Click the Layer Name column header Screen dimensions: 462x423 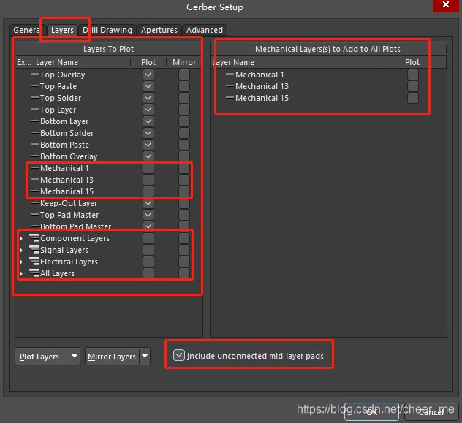click(x=57, y=63)
